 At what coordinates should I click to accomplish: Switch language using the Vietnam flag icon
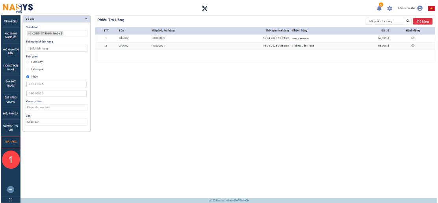tap(431, 8)
